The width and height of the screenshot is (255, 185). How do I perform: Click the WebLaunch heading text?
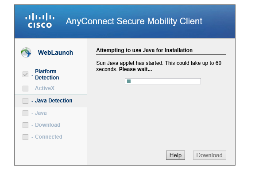55,53
